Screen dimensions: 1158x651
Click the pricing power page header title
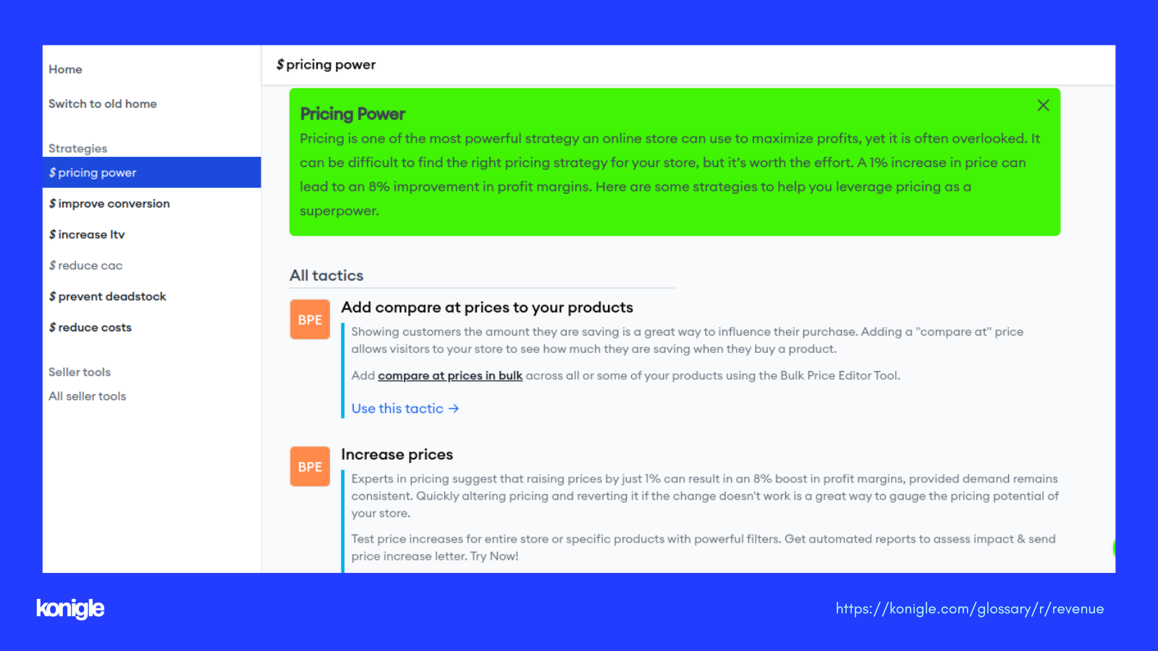pos(326,64)
